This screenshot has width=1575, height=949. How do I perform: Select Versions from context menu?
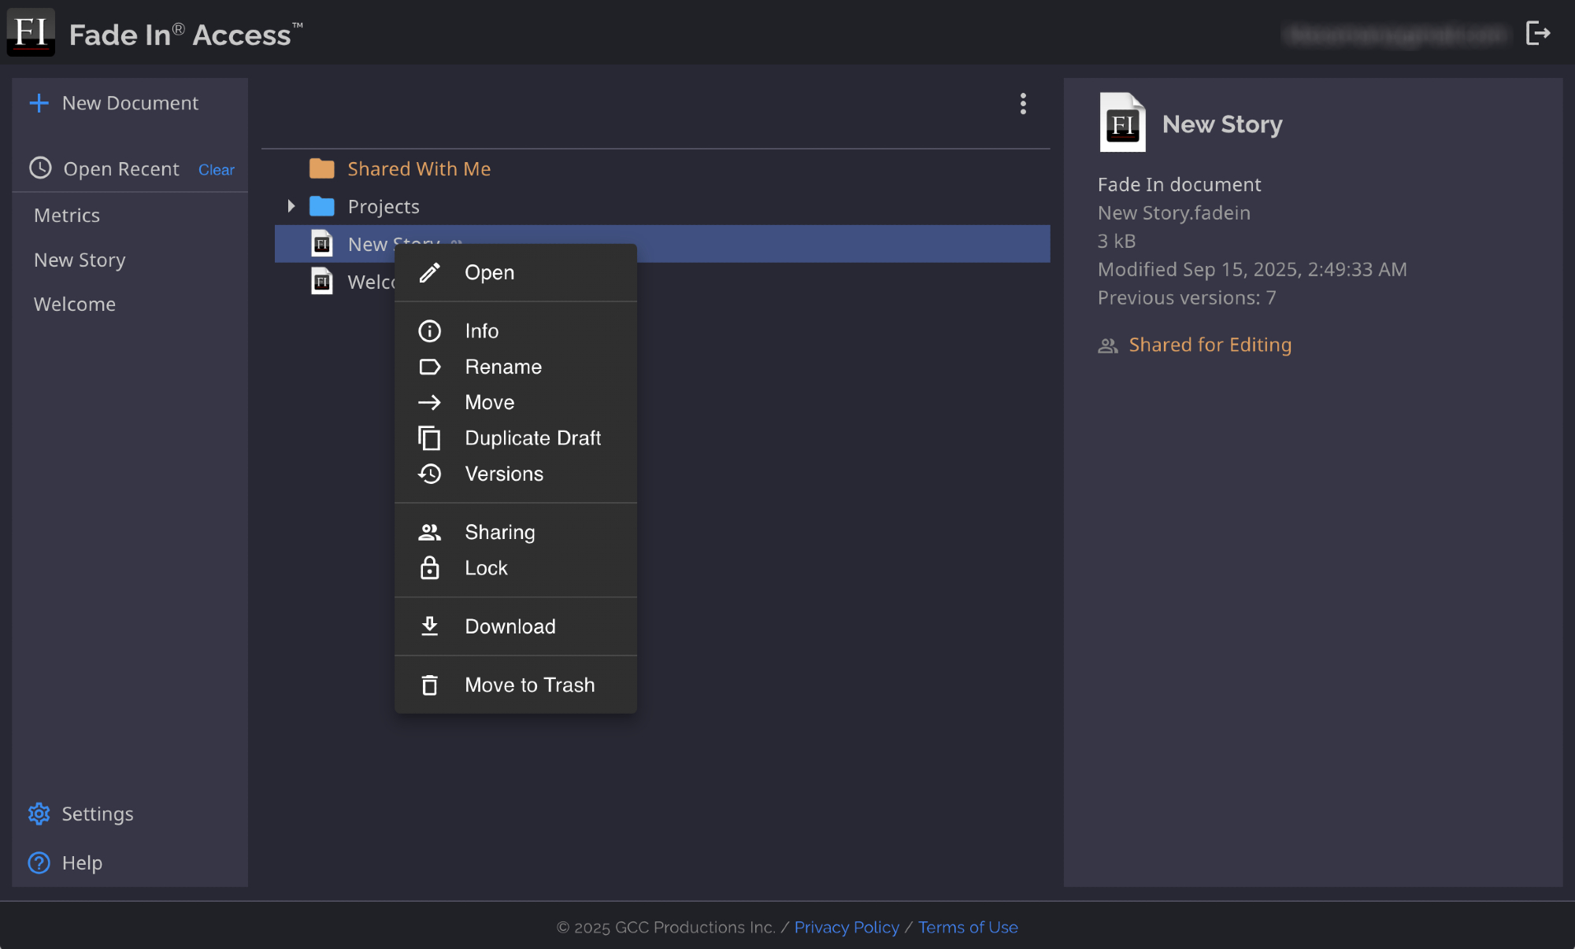[504, 474]
